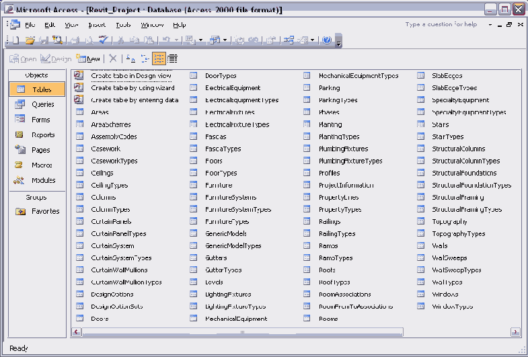Open the Help menu
This screenshot has height=357, width=528.
(x=180, y=25)
